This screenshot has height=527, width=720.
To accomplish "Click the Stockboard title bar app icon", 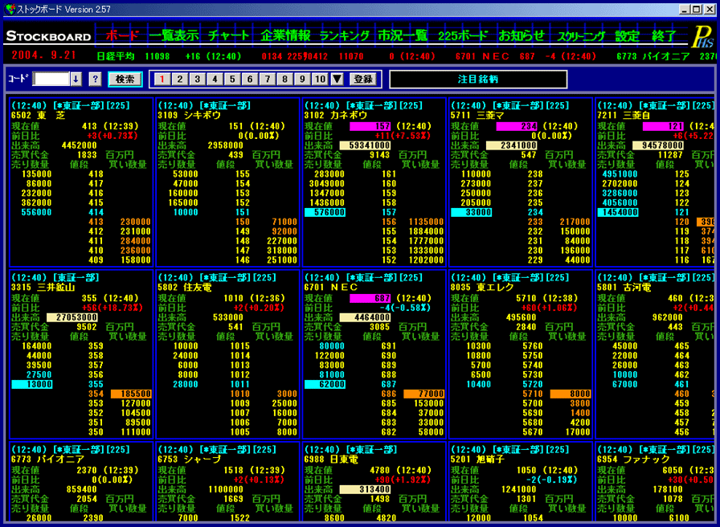I will (10, 9).
